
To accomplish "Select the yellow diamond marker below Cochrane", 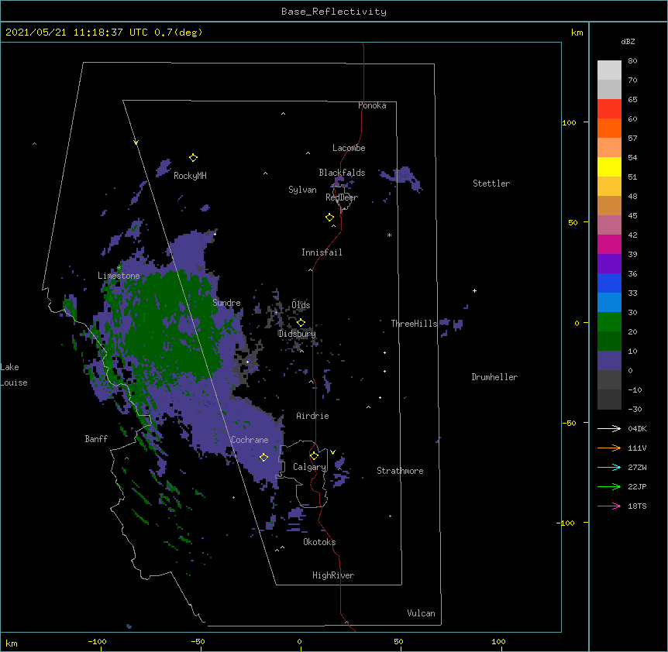I will pos(263,458).
